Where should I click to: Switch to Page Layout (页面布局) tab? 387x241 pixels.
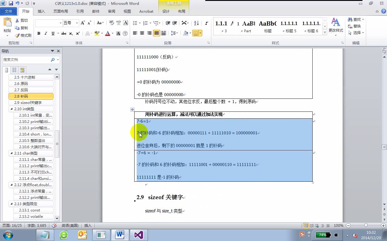pyautogui.click(x=60, y=11)
